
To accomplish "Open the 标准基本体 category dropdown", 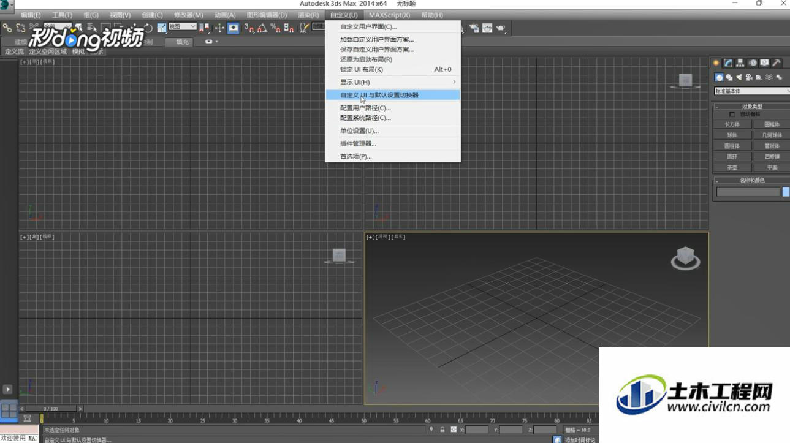I will [x=752, y=91].
